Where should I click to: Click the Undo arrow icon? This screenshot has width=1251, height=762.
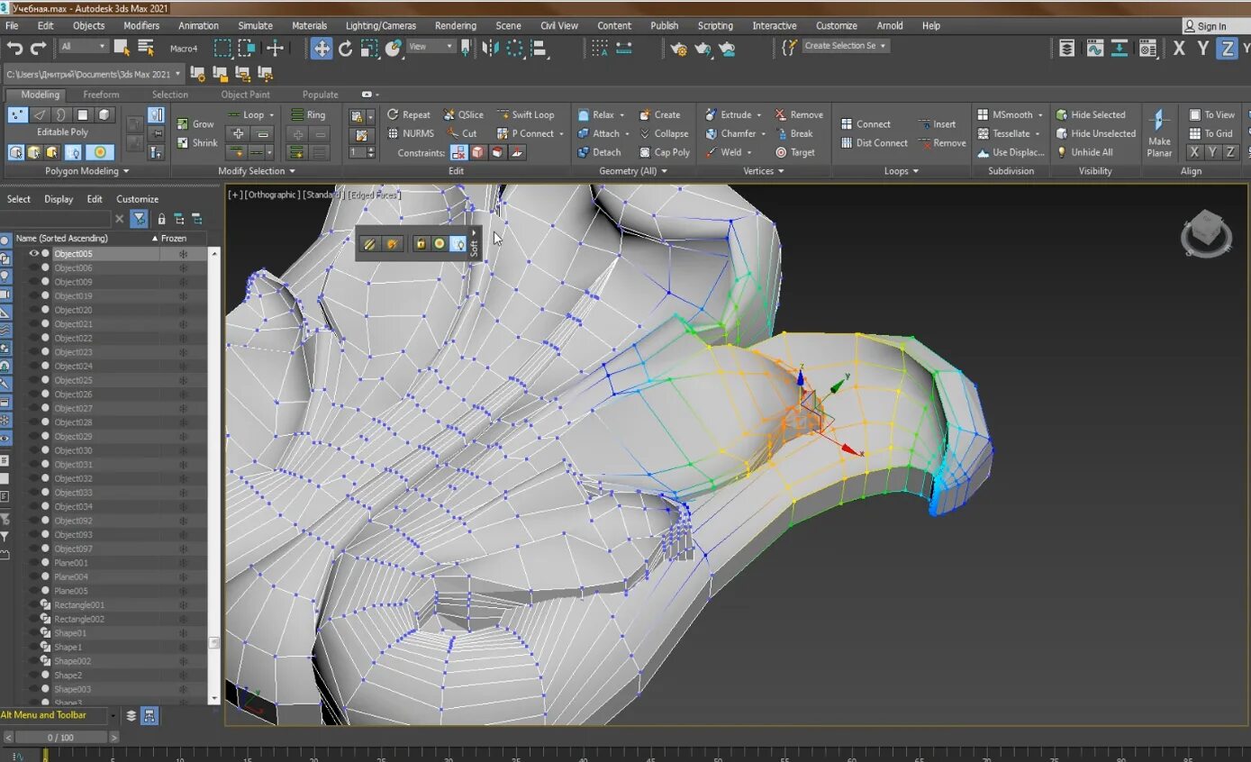coord(14,49)
